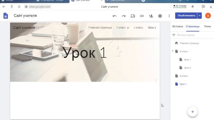
Task: Redo the last action
Action: [124, 16]
